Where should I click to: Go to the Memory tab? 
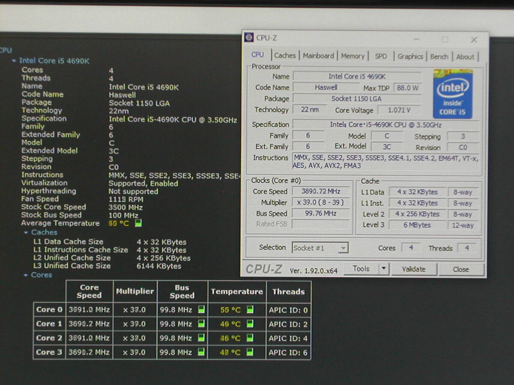(x=353, y=56)
